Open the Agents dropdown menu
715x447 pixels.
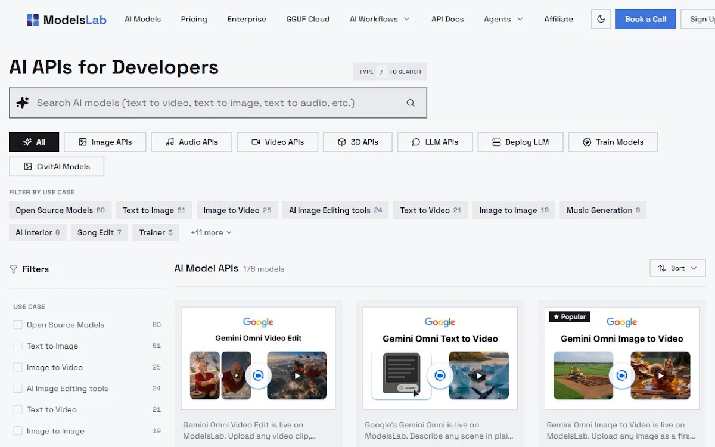503,19
